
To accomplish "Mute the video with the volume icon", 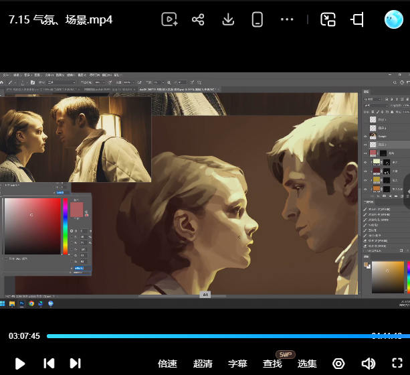I will [368, 364].
